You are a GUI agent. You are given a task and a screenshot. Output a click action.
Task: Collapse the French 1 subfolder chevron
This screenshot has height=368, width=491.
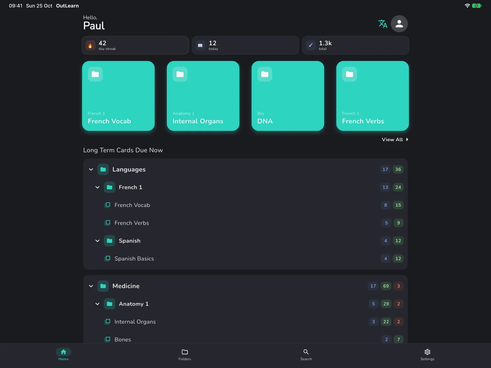pyautogui.click(x=97, y=187)
